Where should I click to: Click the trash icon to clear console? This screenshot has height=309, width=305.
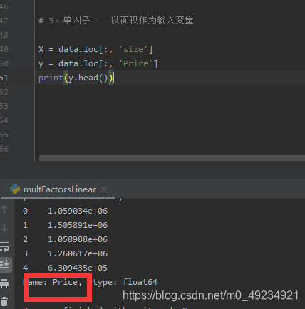tap(5, 301)
